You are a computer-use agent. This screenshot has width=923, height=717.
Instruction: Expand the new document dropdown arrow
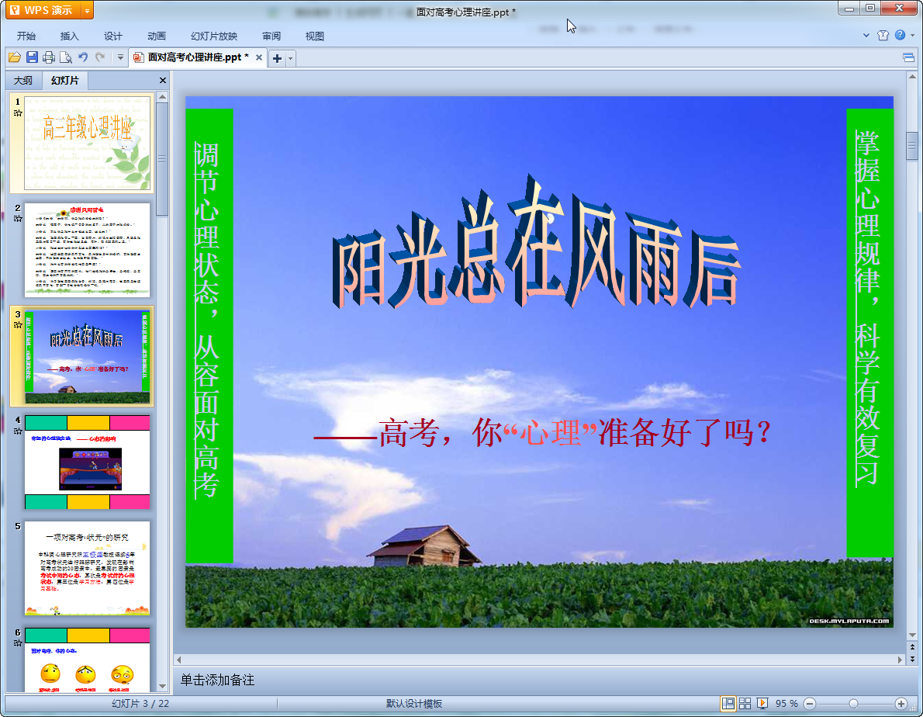291,57
